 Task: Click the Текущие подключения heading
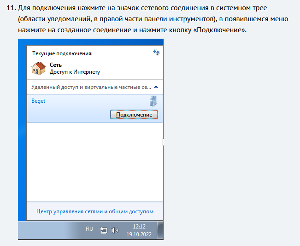[x=62, y=53]
